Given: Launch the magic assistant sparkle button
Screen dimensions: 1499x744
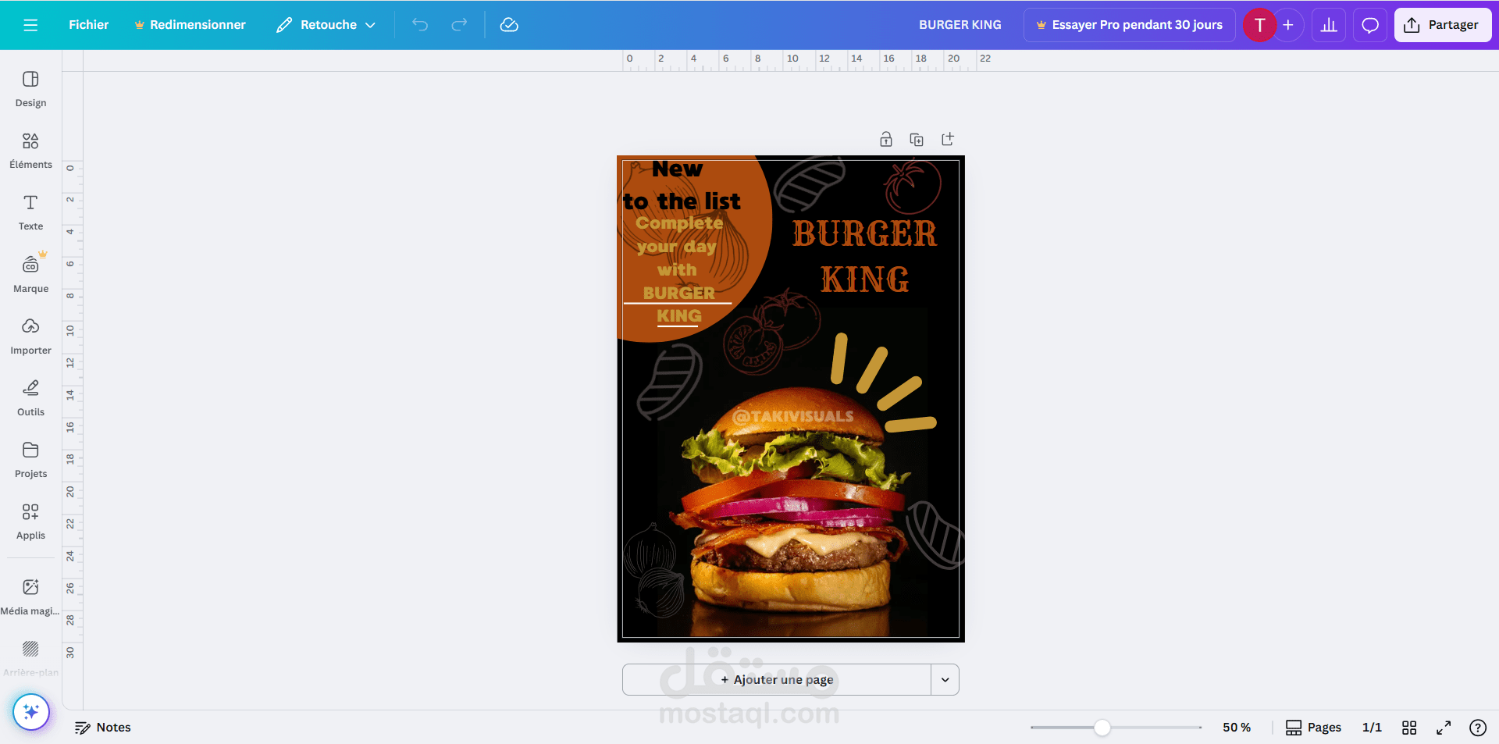Looking at the screenshot, I should click(x=31, y=711).
